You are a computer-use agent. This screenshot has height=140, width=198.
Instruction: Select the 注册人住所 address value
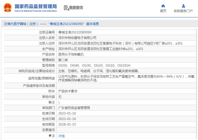coord(120,43)
